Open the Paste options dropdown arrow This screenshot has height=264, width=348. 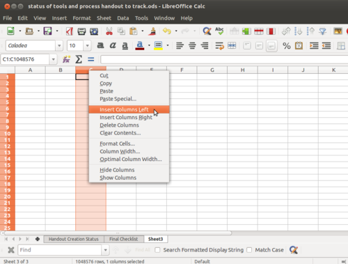[143, 31]
